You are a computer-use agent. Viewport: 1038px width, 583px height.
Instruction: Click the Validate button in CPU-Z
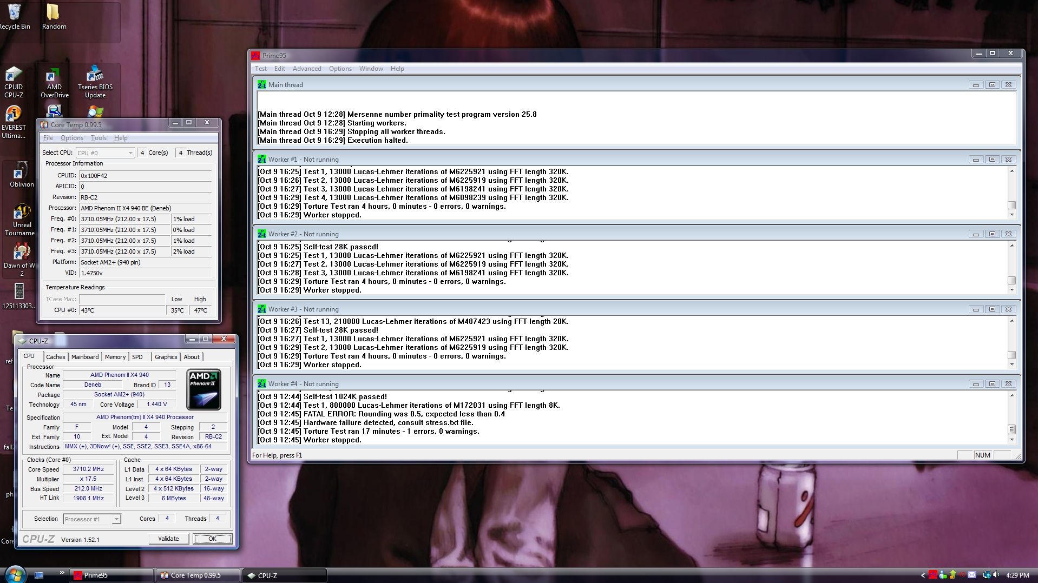point(168,539)
